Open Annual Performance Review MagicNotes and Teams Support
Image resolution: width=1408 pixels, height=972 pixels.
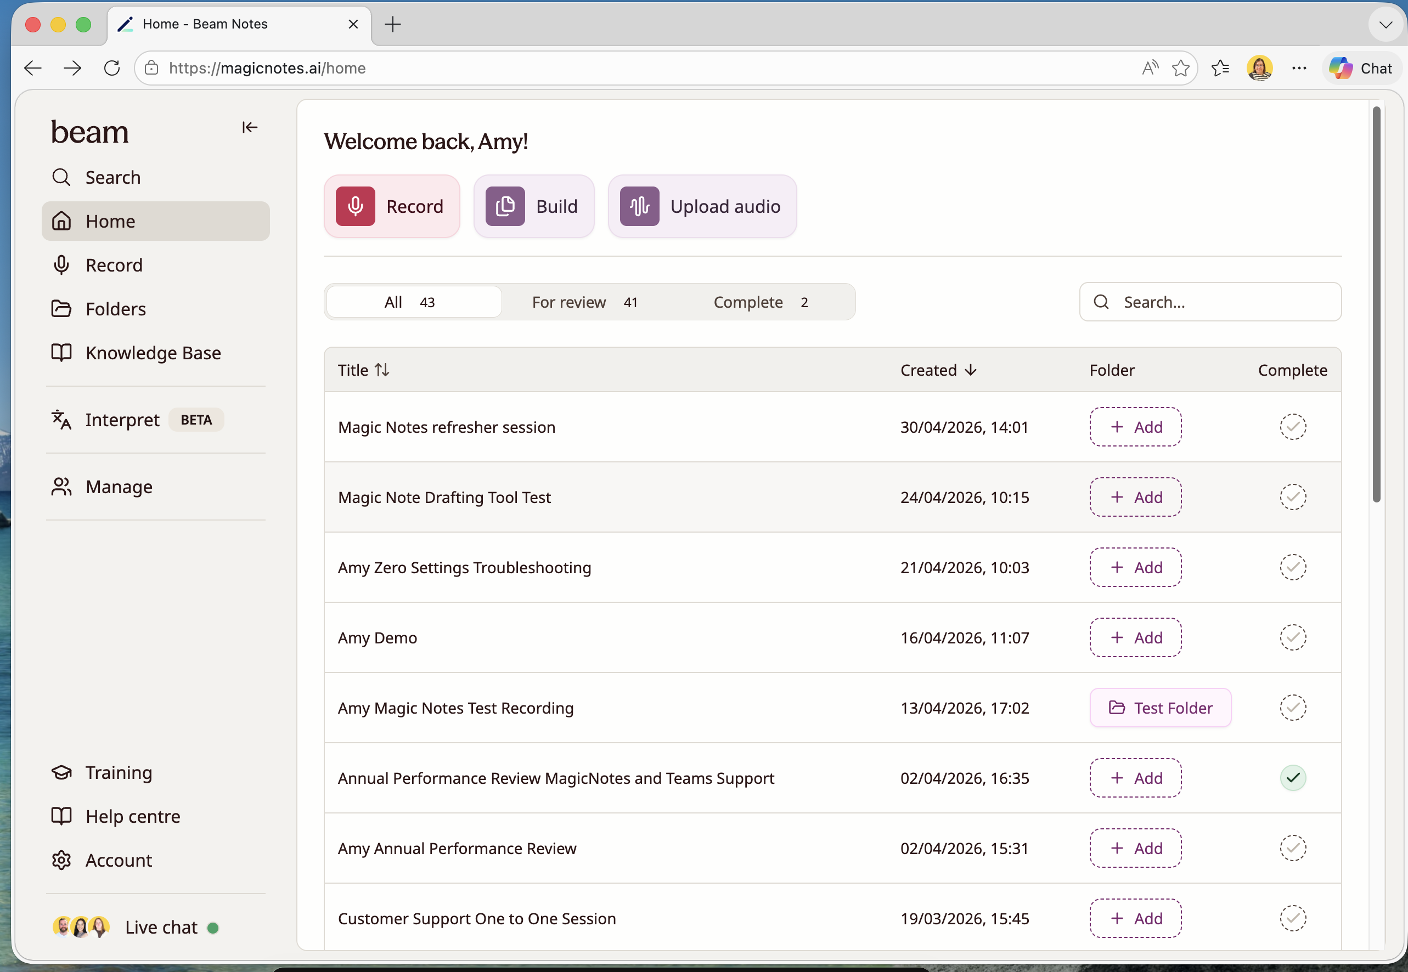556,778
